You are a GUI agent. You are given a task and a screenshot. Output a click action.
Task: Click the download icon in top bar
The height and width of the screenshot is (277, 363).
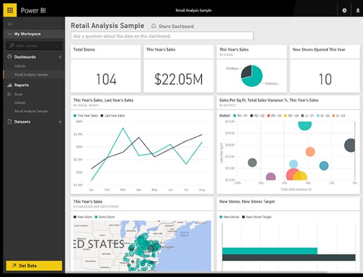(x=357, y=10)
